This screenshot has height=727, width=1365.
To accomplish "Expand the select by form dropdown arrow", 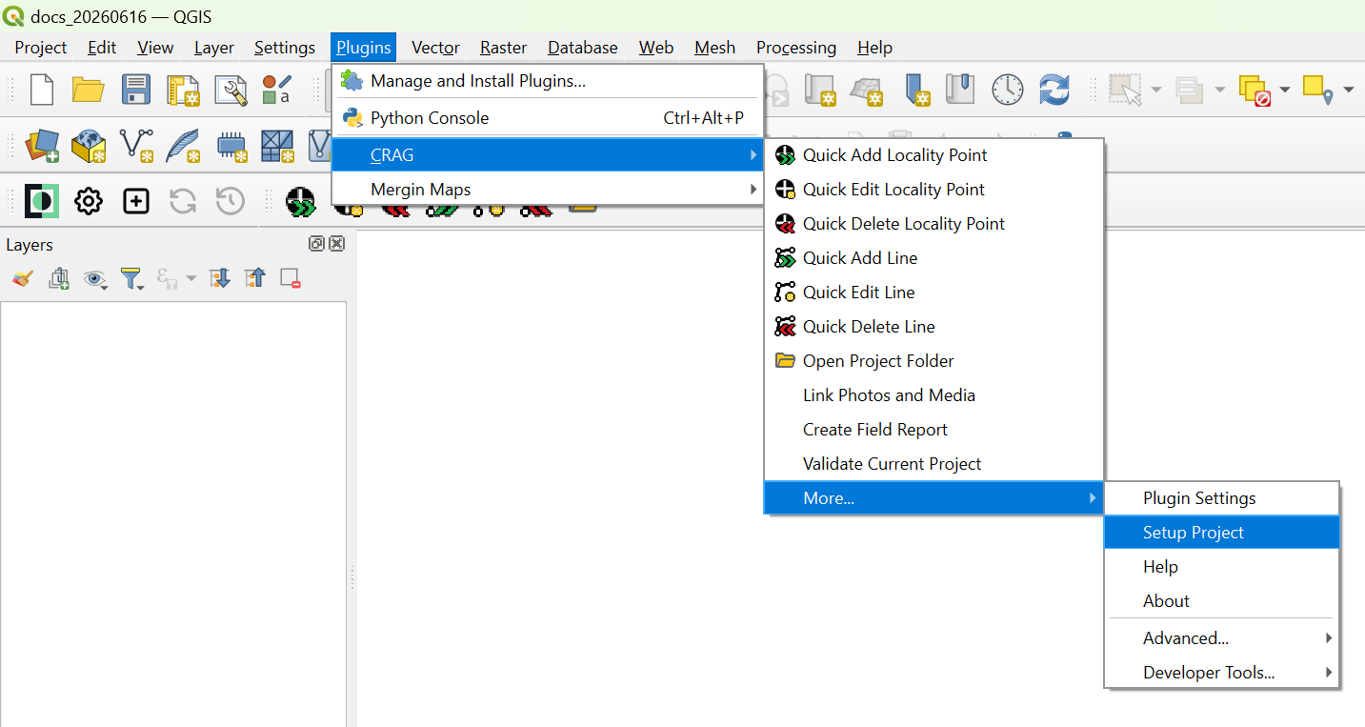I will [x=1220, y=90].
